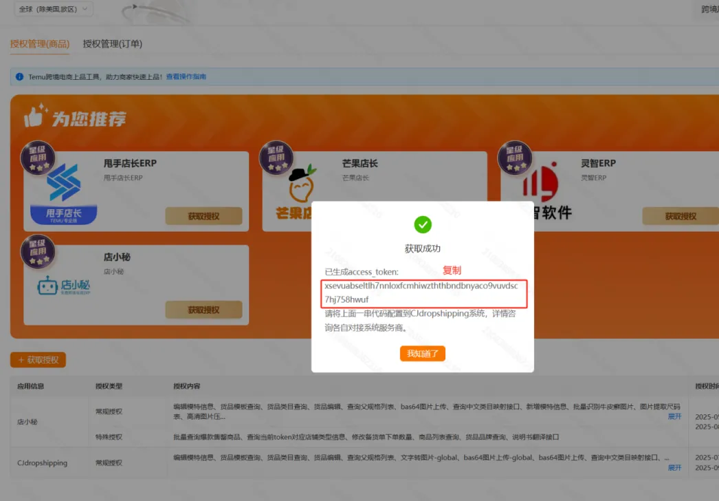Open the 全球（除美国,欧区） region dropdown
The image size is (719, 501).
click(52, 9)
